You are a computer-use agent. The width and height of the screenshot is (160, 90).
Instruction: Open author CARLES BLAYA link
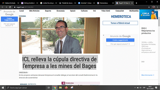pos(23,72)
